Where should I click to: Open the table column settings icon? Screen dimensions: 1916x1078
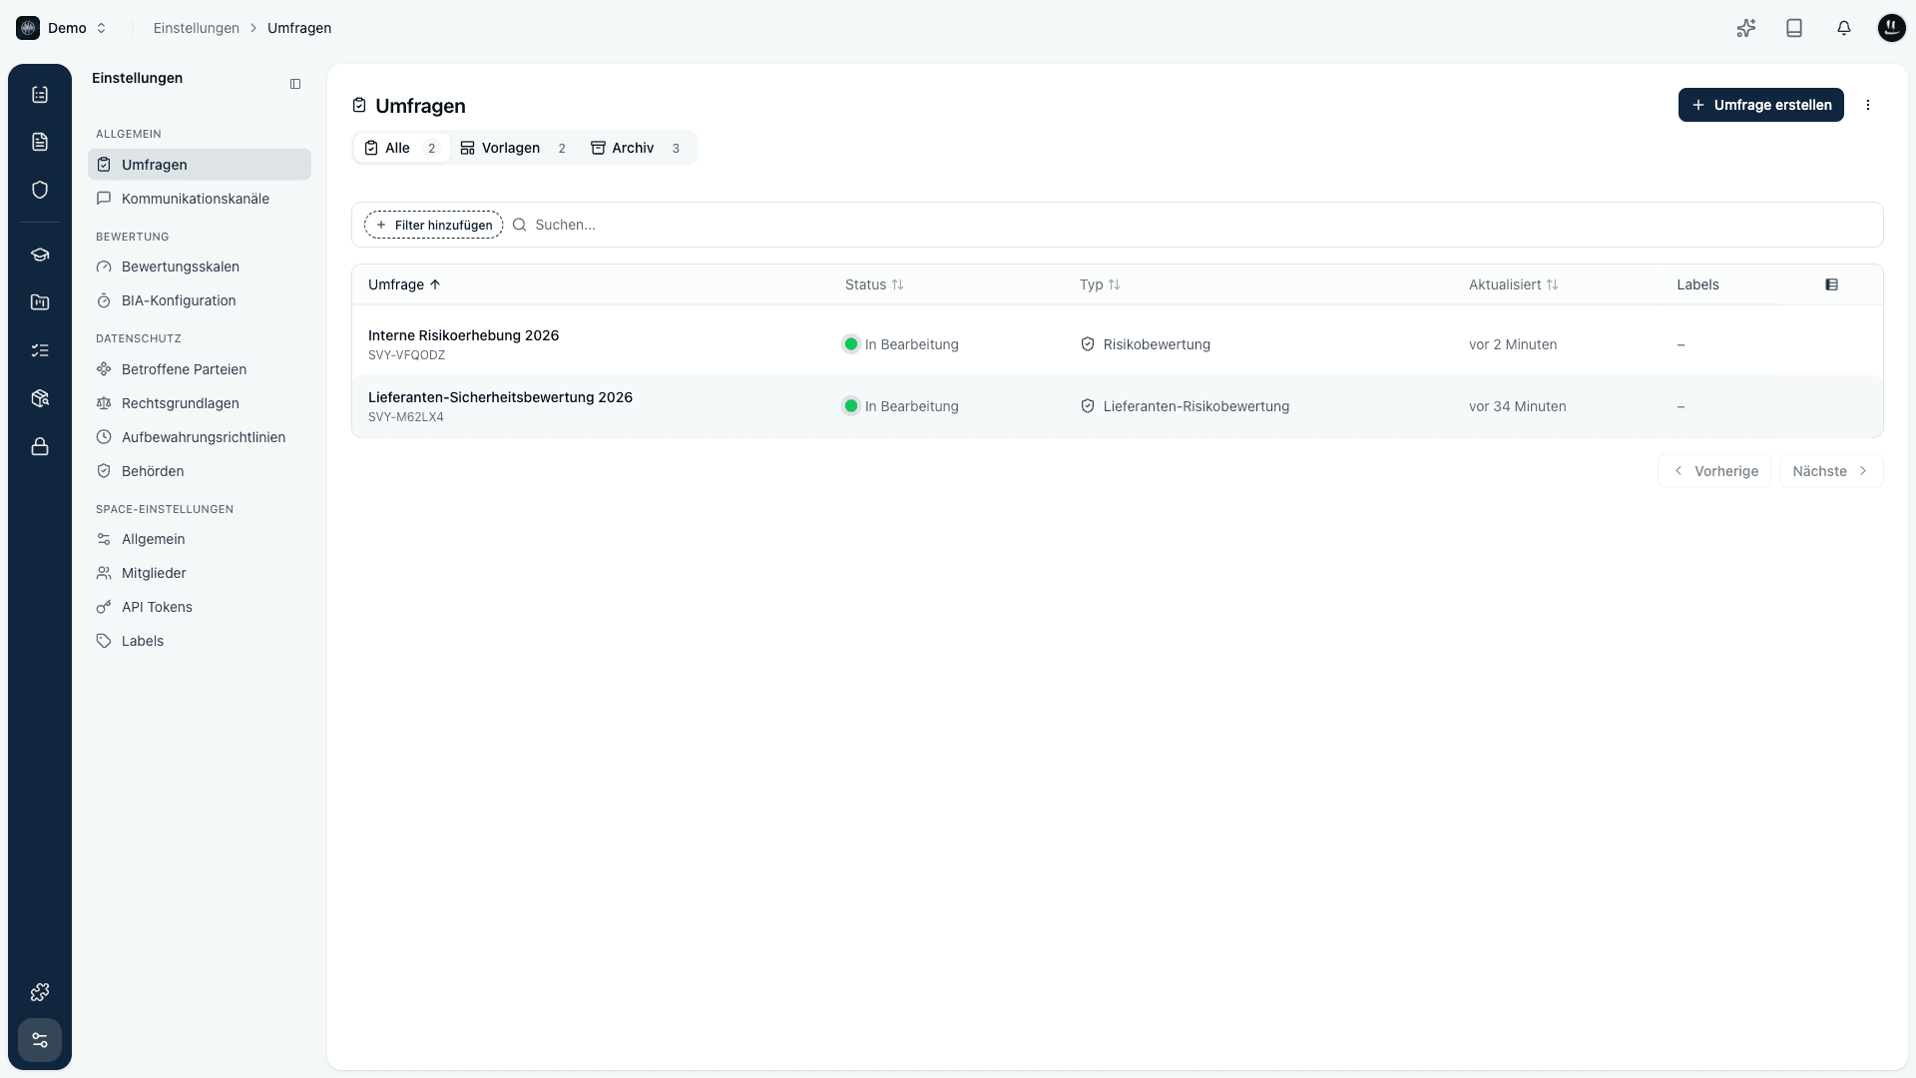pyautogui.click(x=1831, y=284)
